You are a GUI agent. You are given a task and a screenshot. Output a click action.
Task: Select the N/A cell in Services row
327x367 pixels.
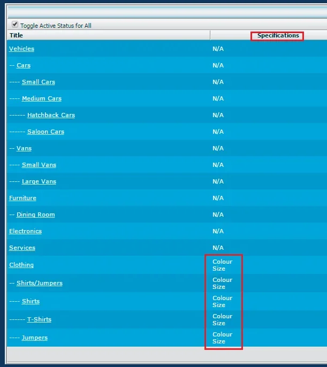click(x=218, y=248)
